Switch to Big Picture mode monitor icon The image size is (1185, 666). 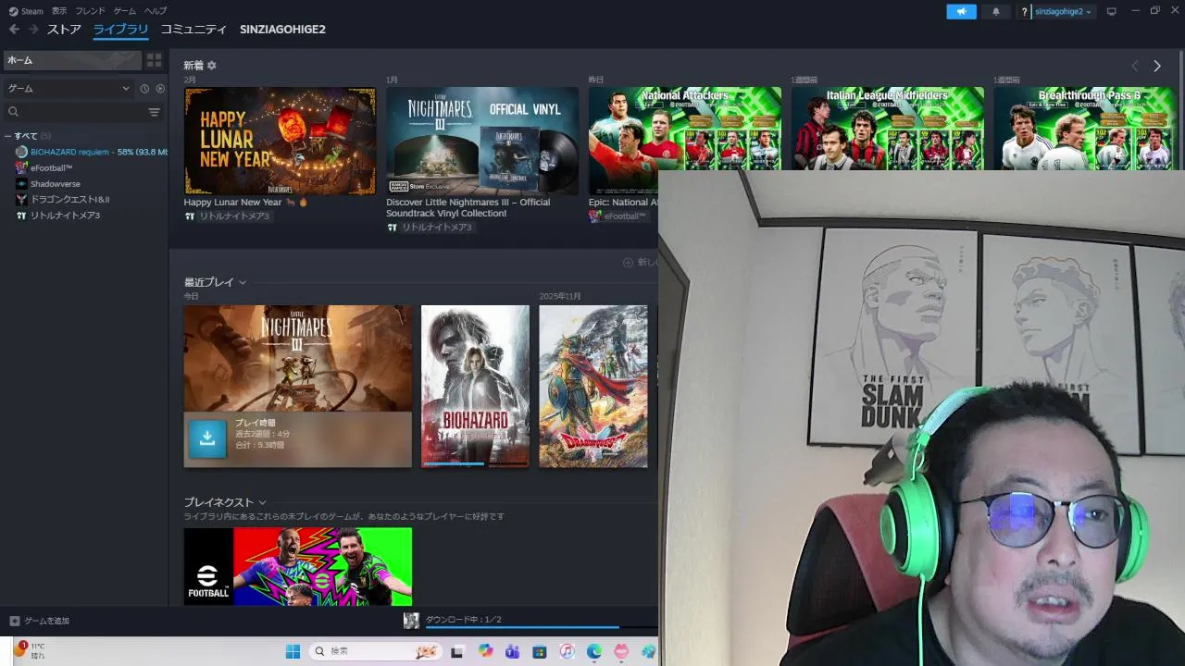coord(1112,11)
